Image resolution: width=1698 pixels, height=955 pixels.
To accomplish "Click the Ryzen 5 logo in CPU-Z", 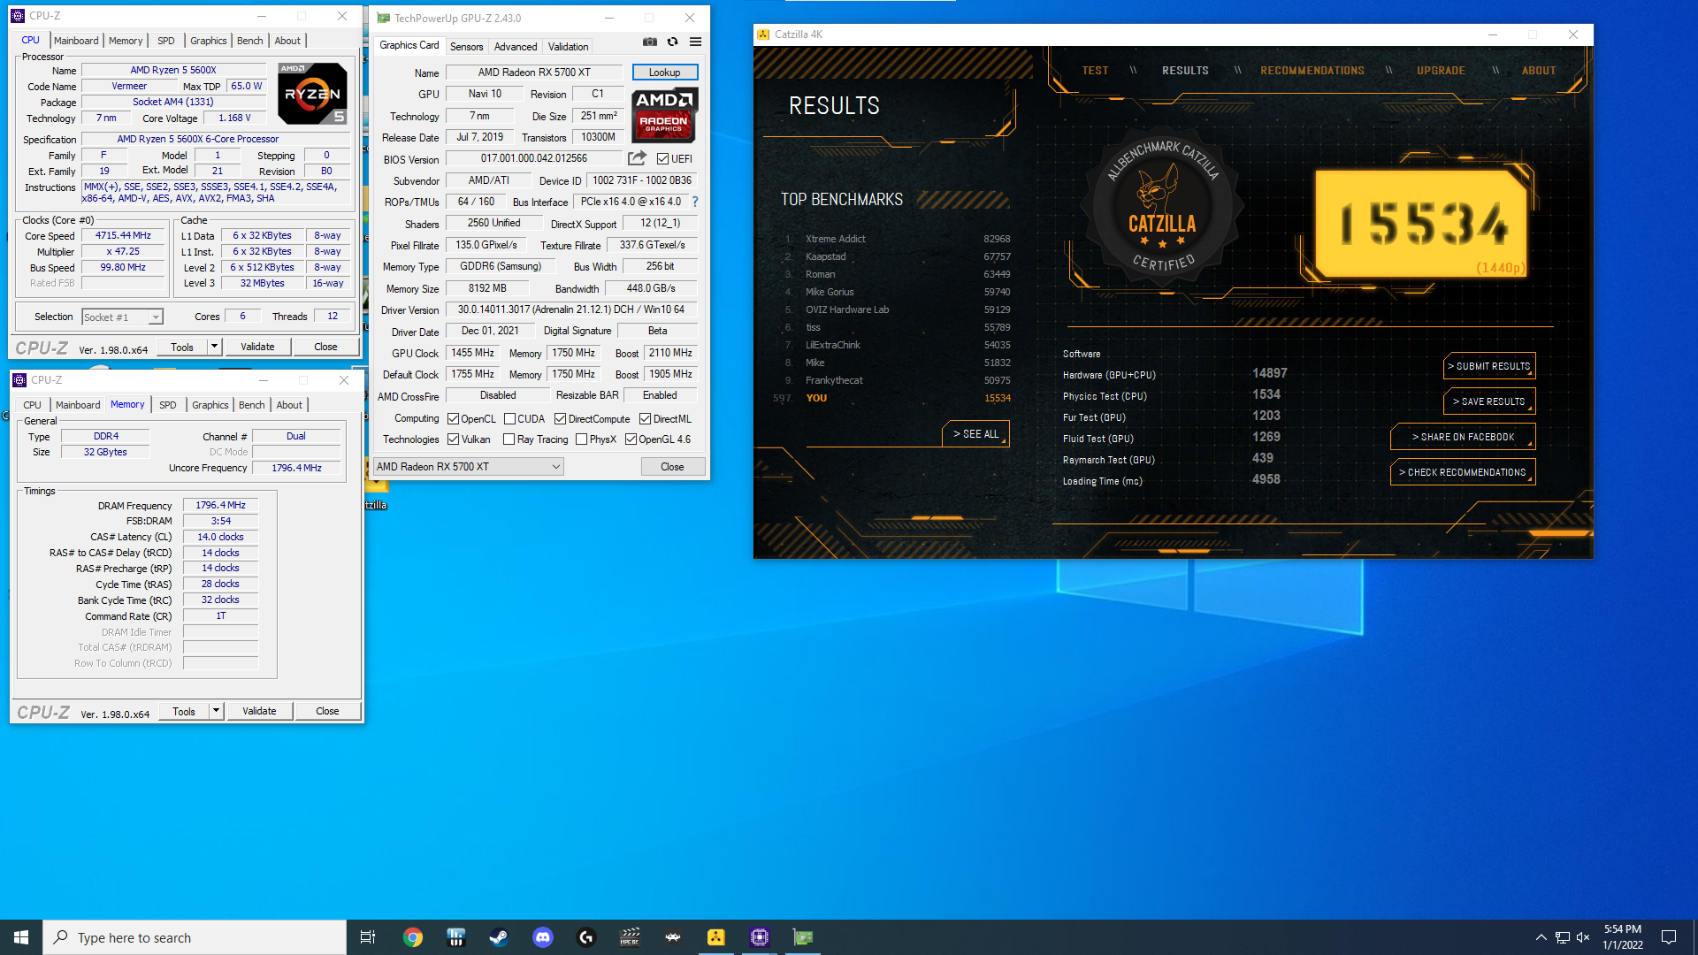I will click(x=312, y=93).
